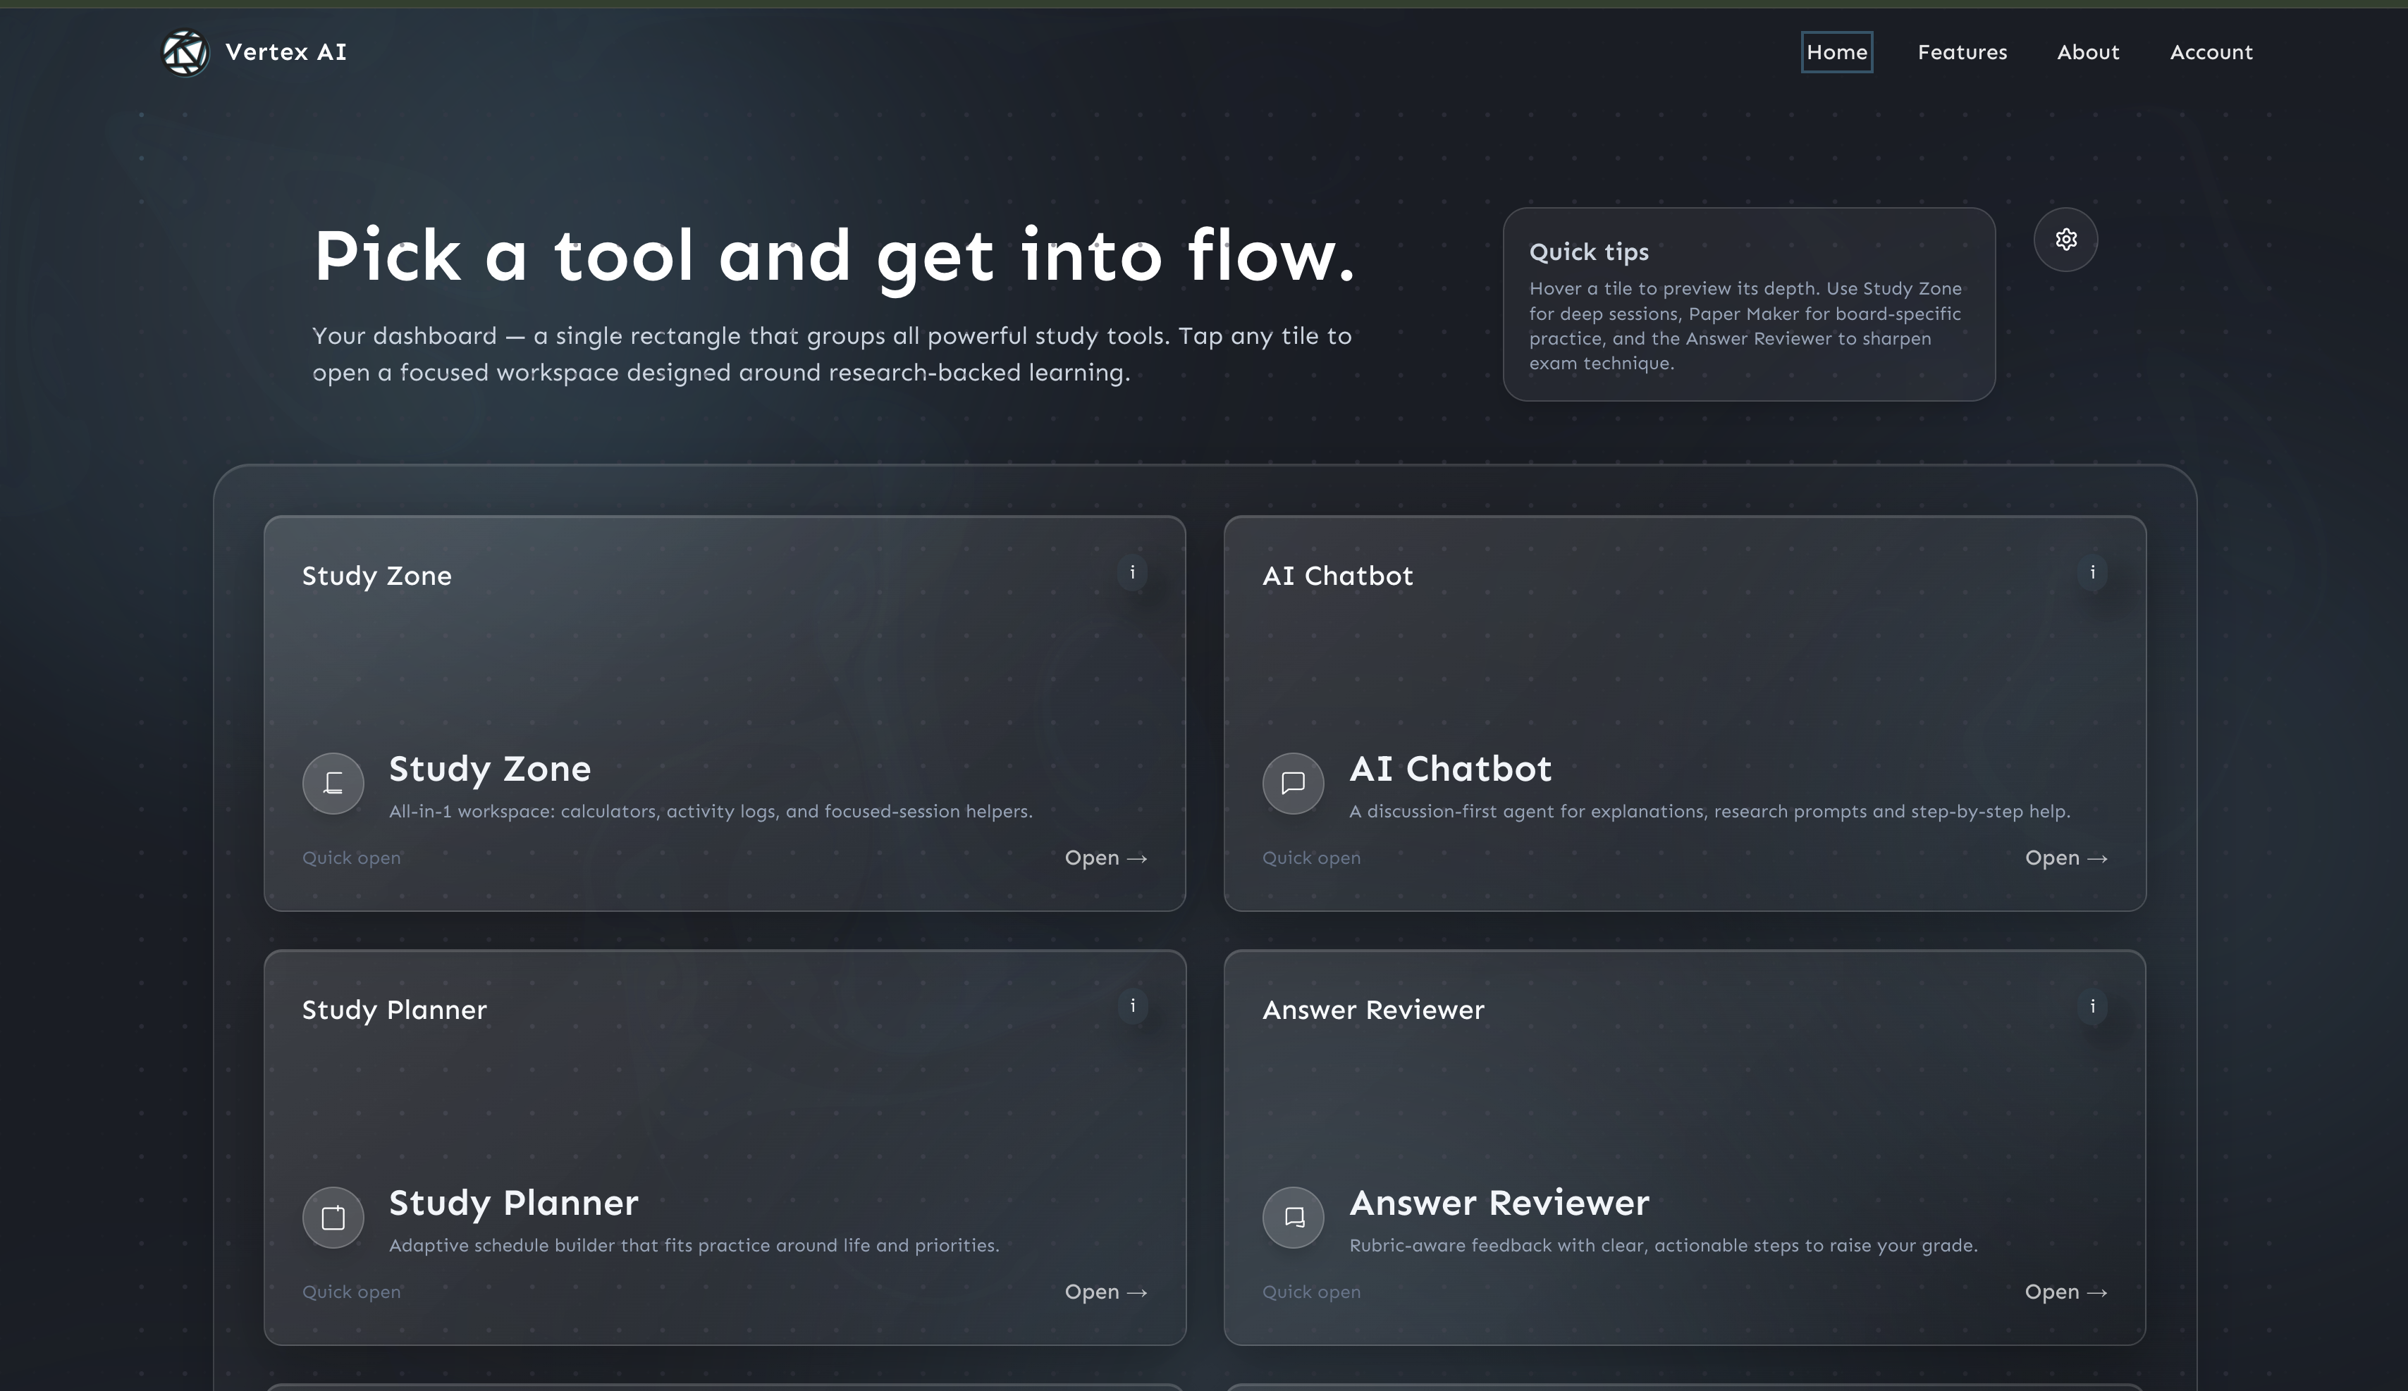
Task: Go to the Home nav item
Action: 1836,53
